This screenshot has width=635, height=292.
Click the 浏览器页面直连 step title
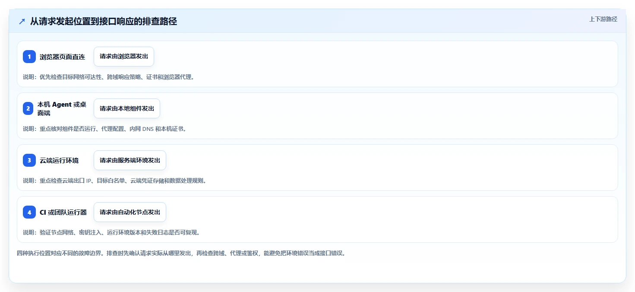coord(63,57)
